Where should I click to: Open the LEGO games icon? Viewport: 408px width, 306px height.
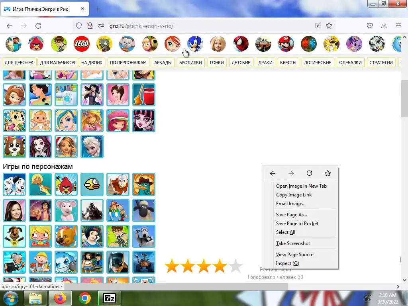click(x=81, y=44)
